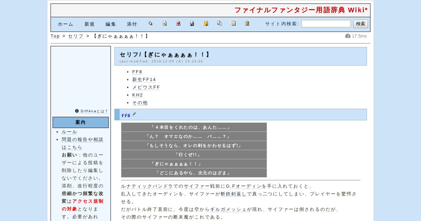Screen dimensions: 421x221
Task: Click quote row 「どこにあるやら、次元のはざま」
Action: (x=194, y=173)
